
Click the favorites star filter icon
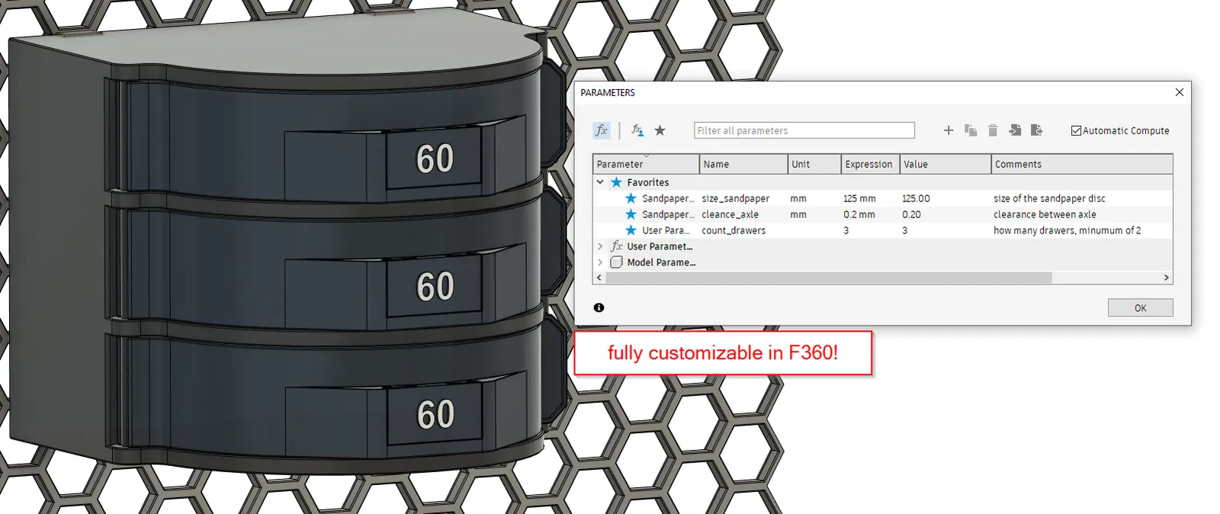tap(660, 130)
